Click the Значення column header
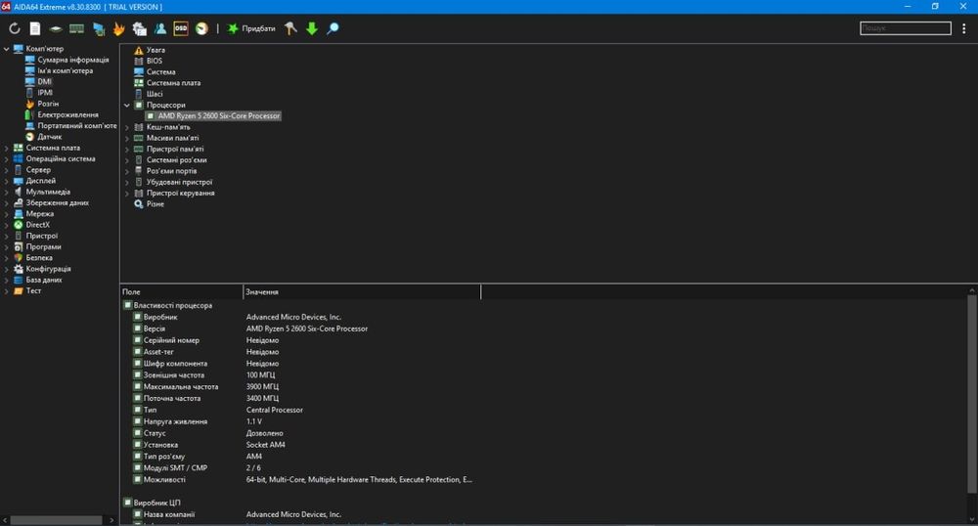 (x=362, y=291)
